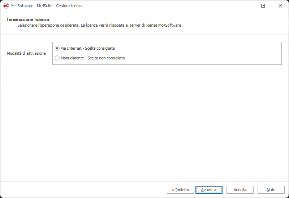289x198 pixels.
Task: Click the 'Manualmente - Scelta non consigliata' label text
Action: [x=93, y=58]
